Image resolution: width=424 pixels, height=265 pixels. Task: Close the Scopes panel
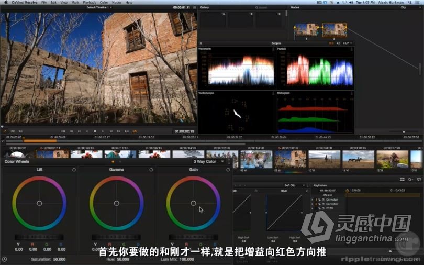coord(201,43)
